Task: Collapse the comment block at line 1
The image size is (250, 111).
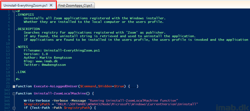Action: (x=14, y=11)
